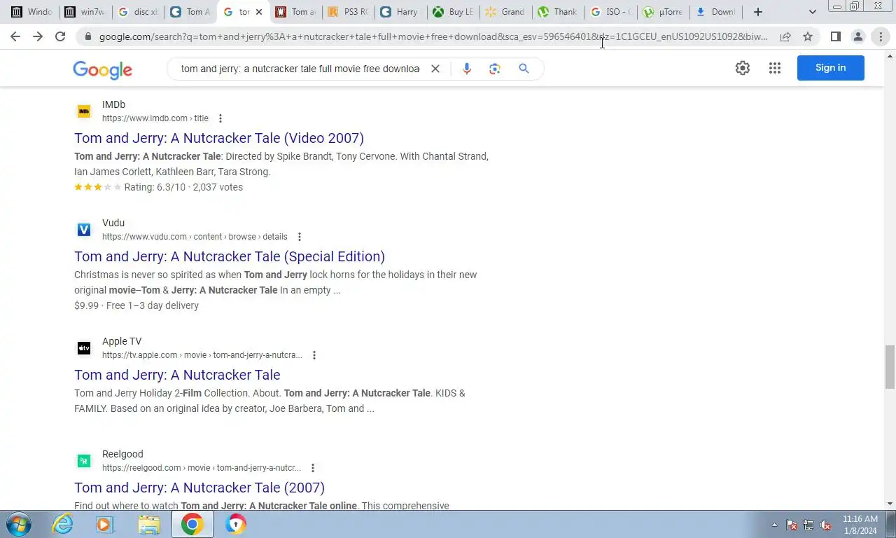Open Reelgood 'A Nutcracker Tale (2007)' link
The image size is (896, 538).
(x=199, y=488)
